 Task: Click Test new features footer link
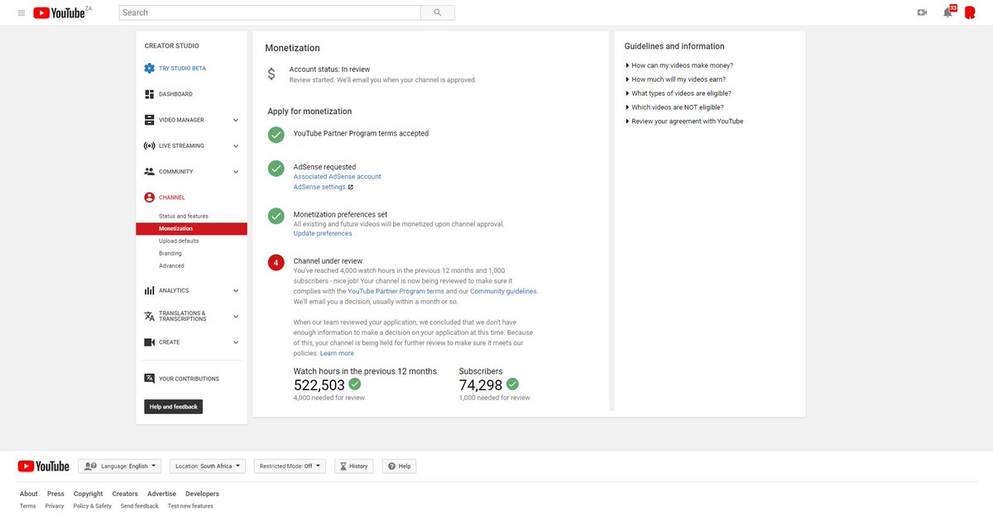pyautogui.click(x=190, y=506)
